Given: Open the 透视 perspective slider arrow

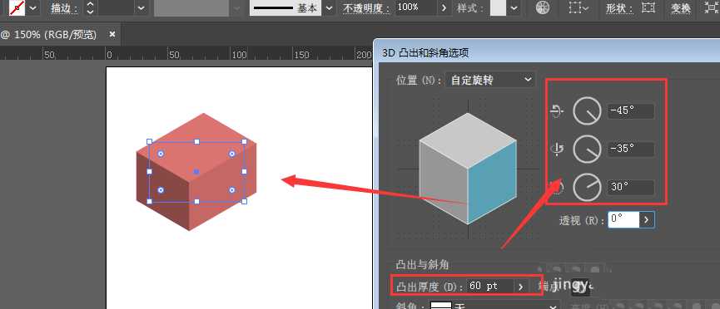Looking at the screenshot, I should (647, 219).
